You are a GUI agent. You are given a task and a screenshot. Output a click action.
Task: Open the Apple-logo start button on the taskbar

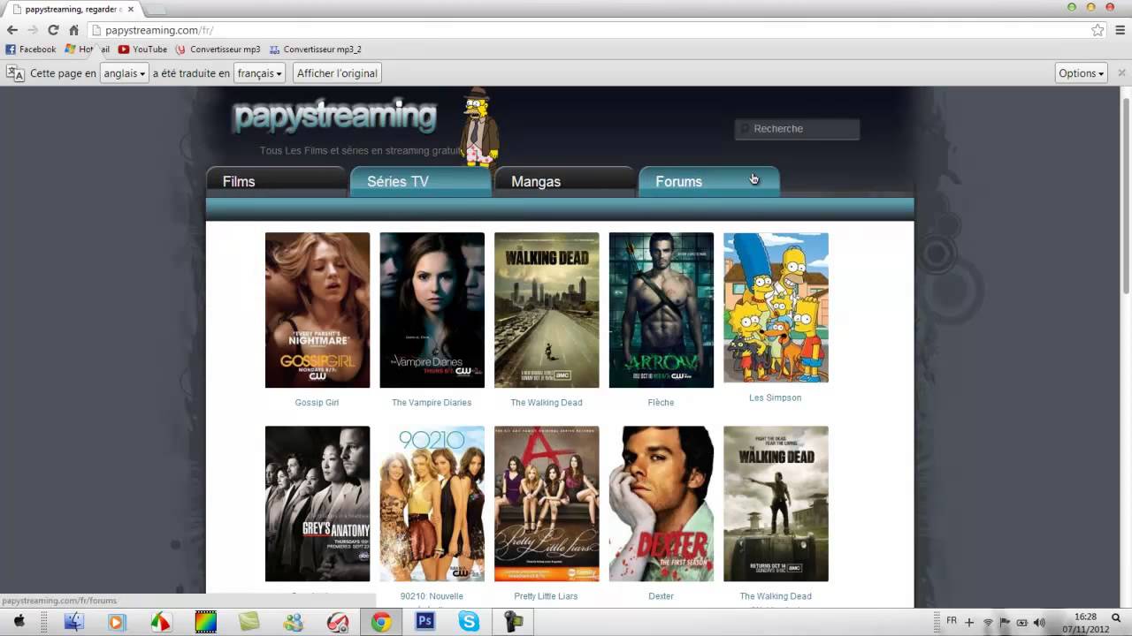pyautogui.click(x=19, y=622)
